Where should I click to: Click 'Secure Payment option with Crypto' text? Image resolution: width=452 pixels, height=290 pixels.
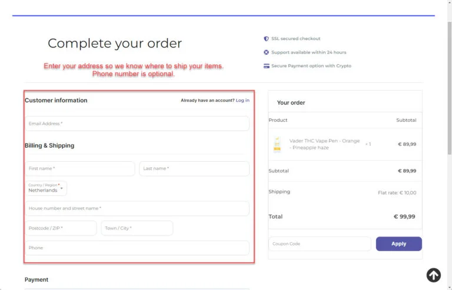(311, 66)
